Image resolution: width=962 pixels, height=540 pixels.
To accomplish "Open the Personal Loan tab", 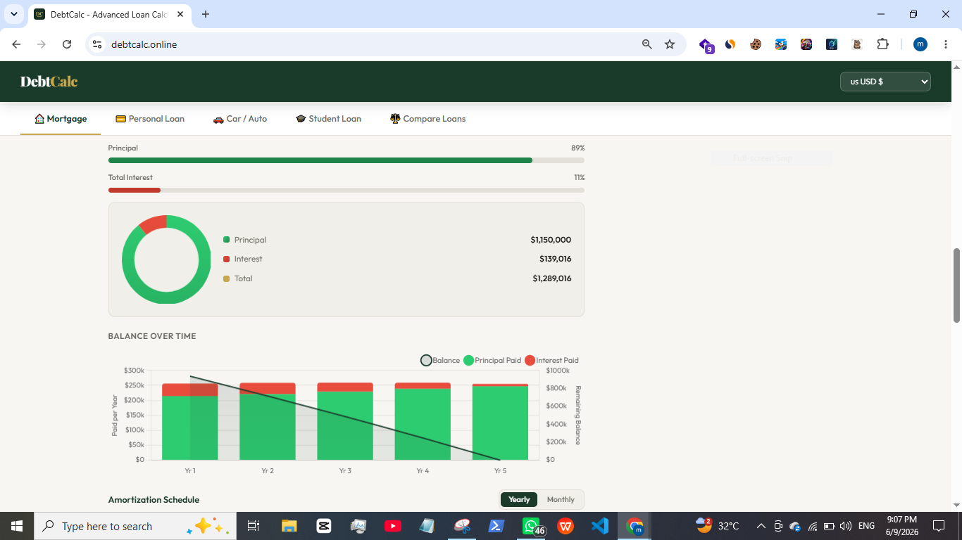I will tap(150, 119).
